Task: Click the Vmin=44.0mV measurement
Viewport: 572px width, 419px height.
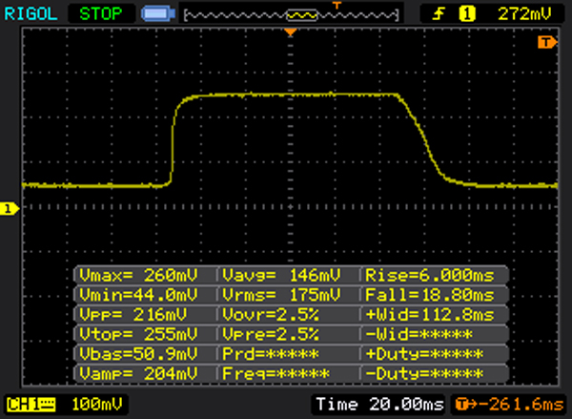Action: click(x=138, y=295)
